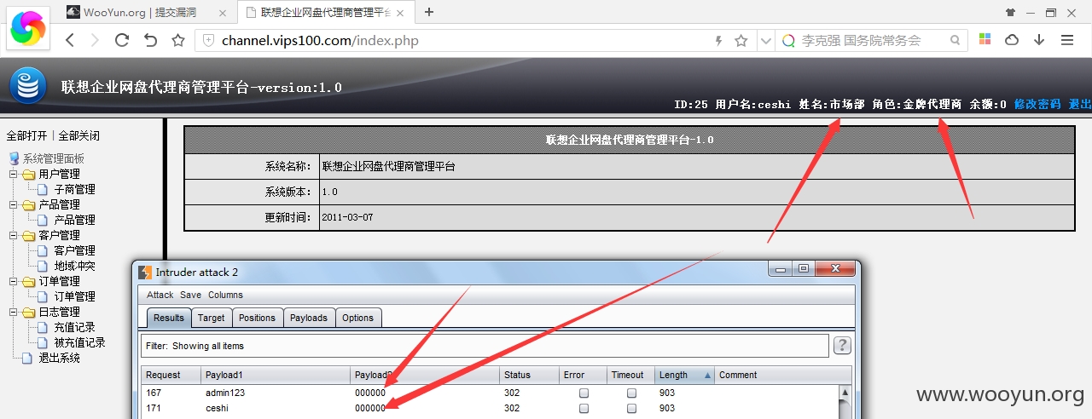Switch to the Target tab
This screenshot has height=419, width=1092.
[x=211, y=318]
